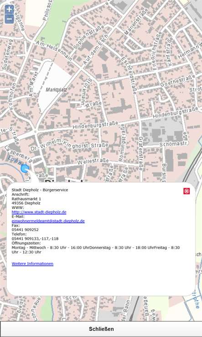
Task: Close the info popup with red X
Action: (186, 191)
